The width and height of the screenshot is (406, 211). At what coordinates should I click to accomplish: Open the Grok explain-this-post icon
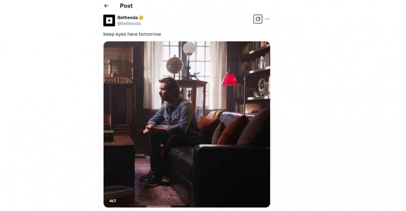(x=257, y=19)
